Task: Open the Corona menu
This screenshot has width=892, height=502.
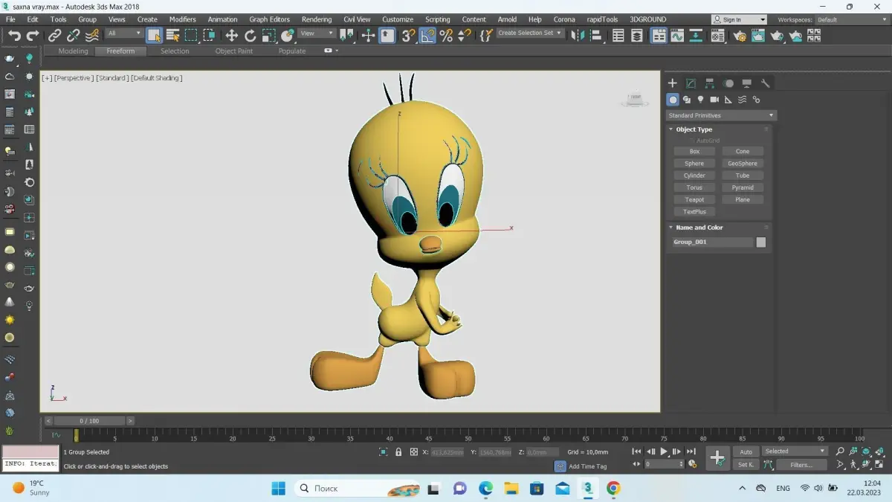Action: (564, 19)
